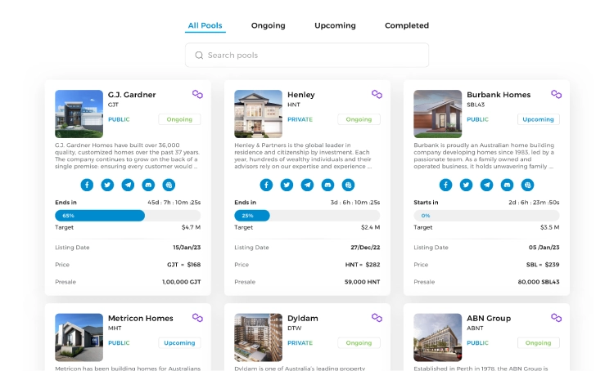Open Telegram link on Burbank Homes card
The width and height of the screenshot is (614, 371).
(486, 185)
